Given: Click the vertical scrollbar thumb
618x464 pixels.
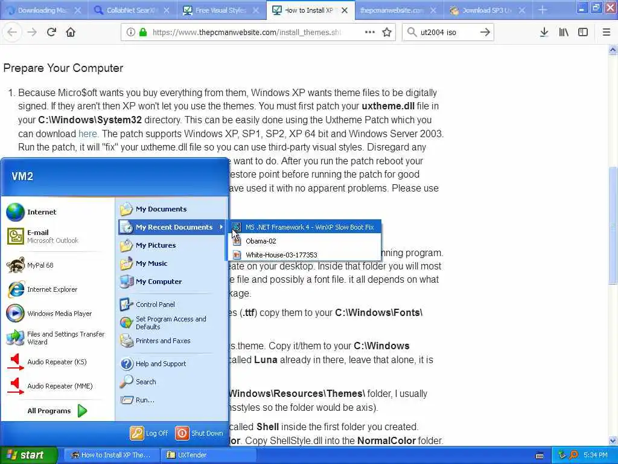Looking at the screenshot, I should (x=613, y=225).
